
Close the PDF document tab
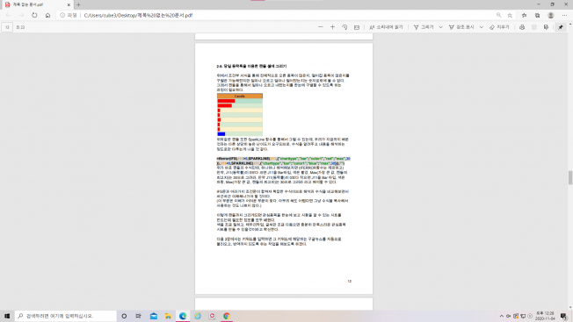pyautogui.click(x=69, y=4)
